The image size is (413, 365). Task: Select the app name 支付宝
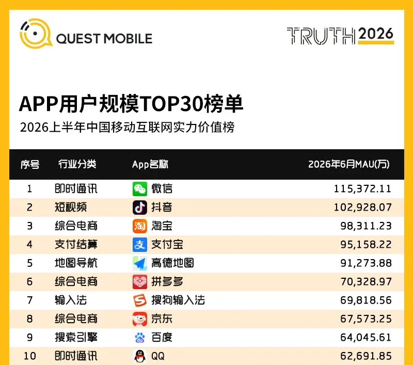click(167, 244)
